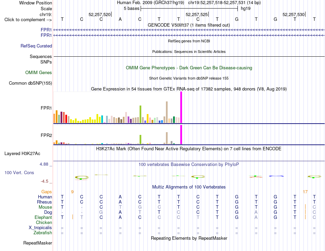This screenshot has height=251, width=325.
Task: Select the Rhesus species label
Action: [x=44, y=202]
